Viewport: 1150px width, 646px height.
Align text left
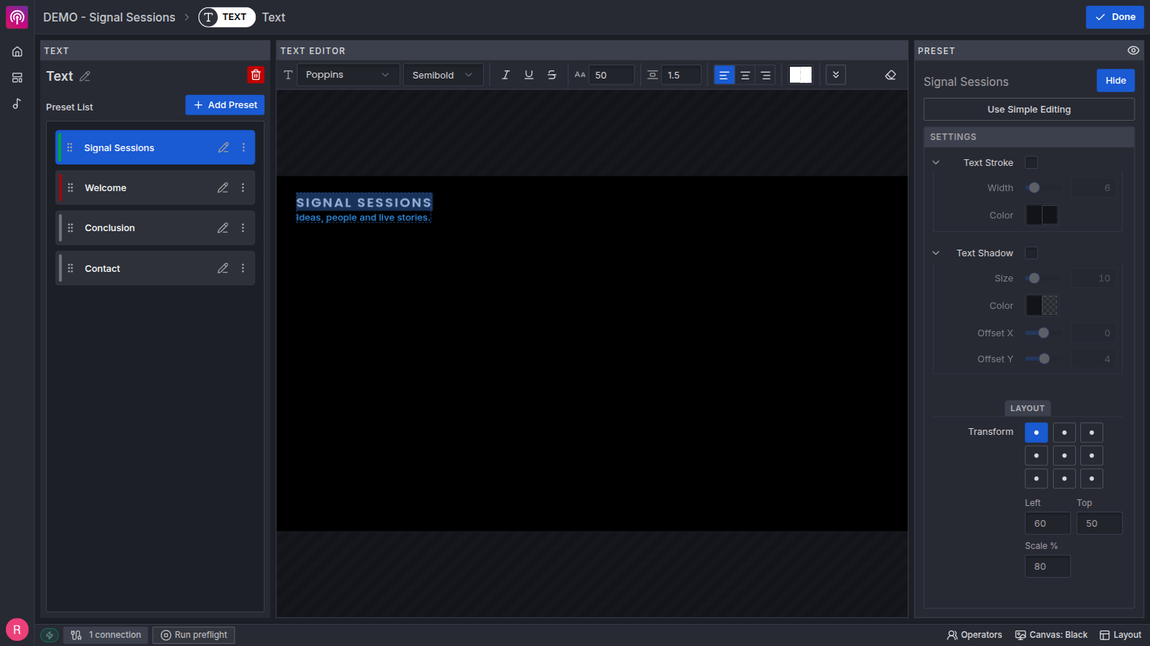[724, 75]
